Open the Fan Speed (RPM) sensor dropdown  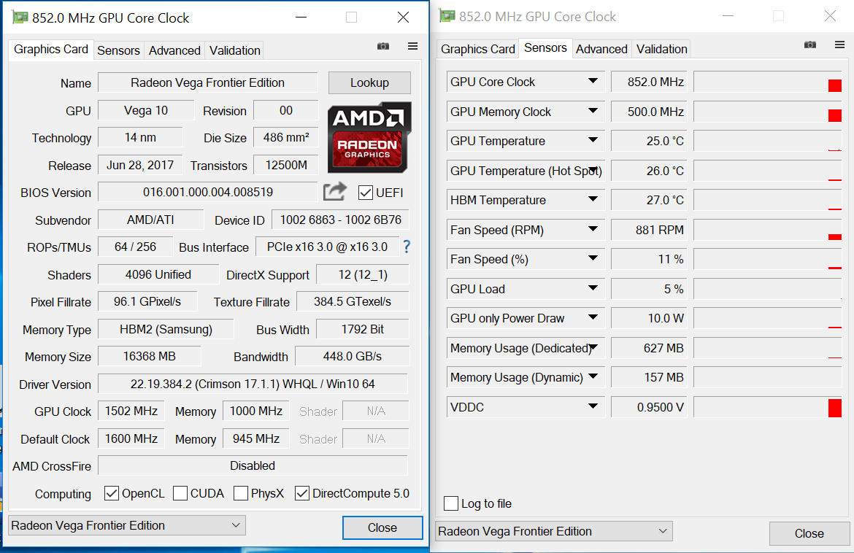coord(593,229)
